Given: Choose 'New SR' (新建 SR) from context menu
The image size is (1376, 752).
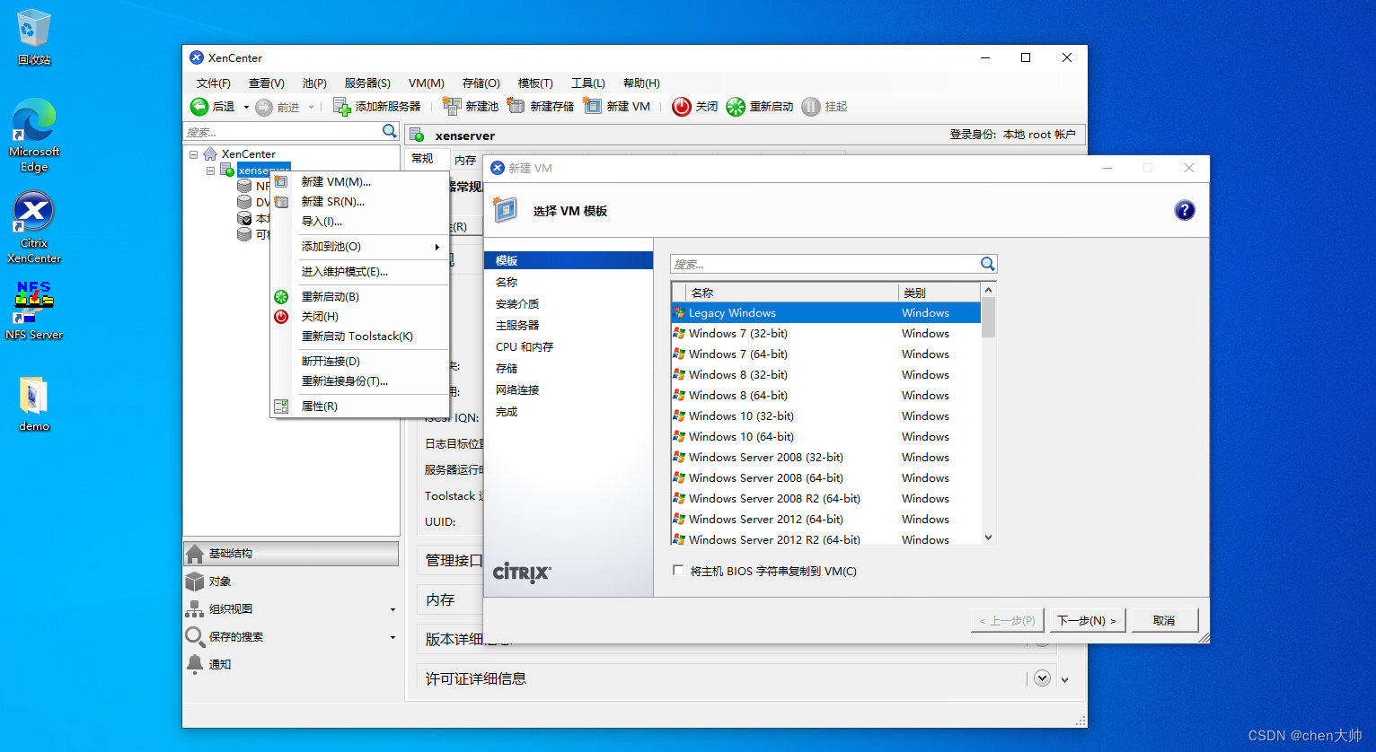Looking at the screenshot, I should pos(359,202).
